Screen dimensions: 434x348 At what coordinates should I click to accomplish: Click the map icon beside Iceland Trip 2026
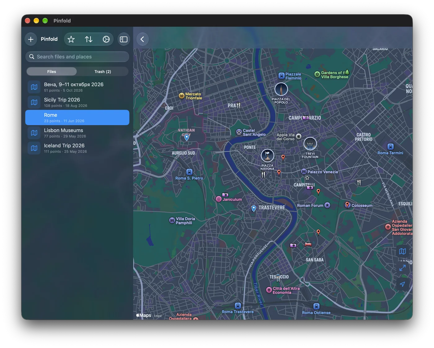tap(34, 148)
